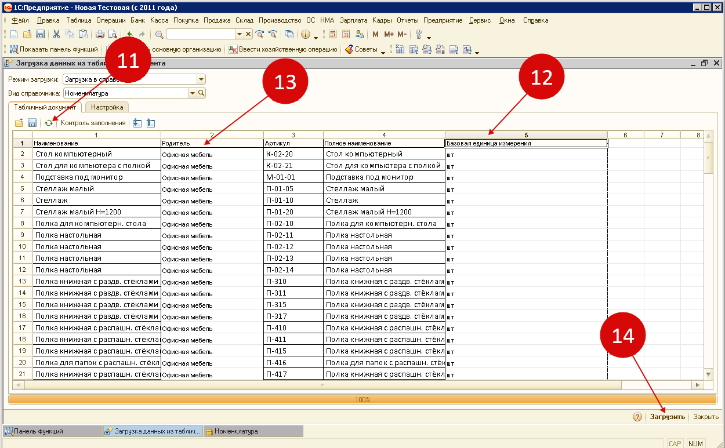725x448 pixels.
Task: Click the Советы button
Action: point(361,50)
